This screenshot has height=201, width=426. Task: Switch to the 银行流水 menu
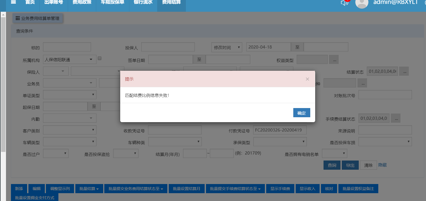coord(143,3)
